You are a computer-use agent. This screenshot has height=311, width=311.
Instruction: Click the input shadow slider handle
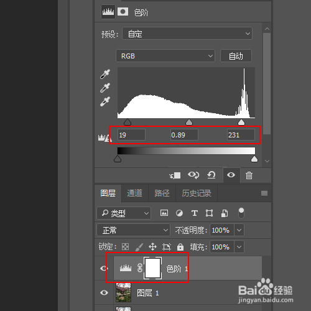coord(128,122)
